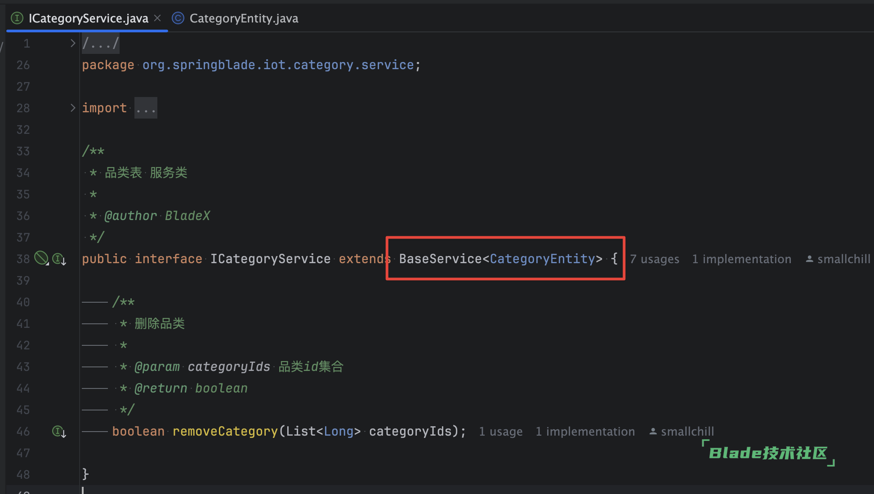The image size is (874, 494).
Task: Click the package name org.springblade.iot.category.service
Action: point(278,65)
